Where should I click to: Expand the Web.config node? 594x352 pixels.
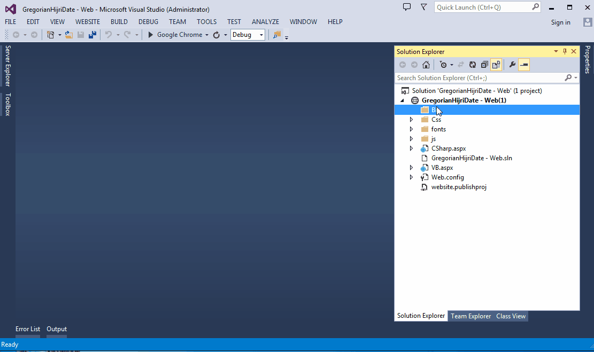(x=411, y=177)
